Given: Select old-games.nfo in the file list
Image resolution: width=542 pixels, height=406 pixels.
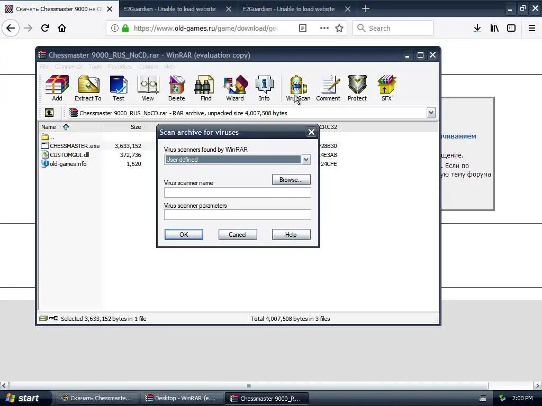Looking at the screenshot, I should click(64, 164).
